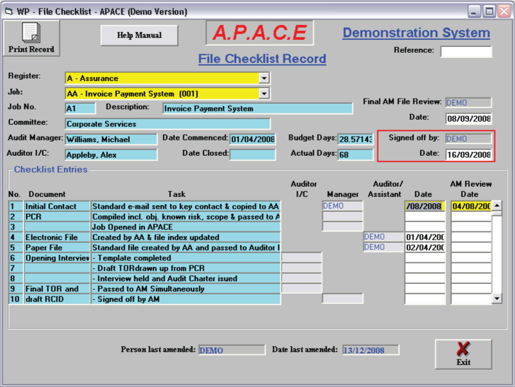Click the empty Date Closed field

pyautogui.click(x=253, y=155)
